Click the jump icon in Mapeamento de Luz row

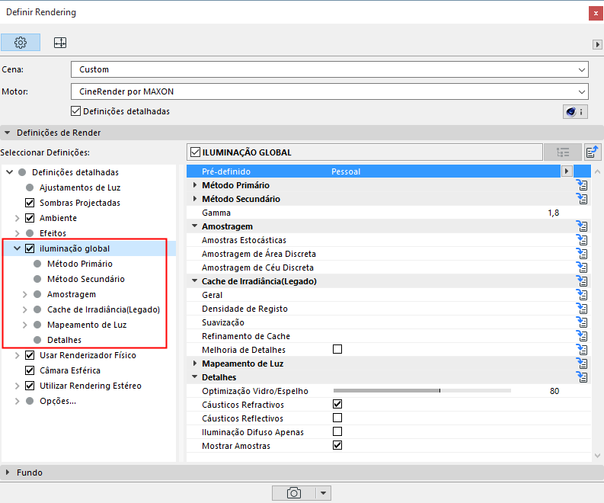pyautogui.click(x=582, y=364)
